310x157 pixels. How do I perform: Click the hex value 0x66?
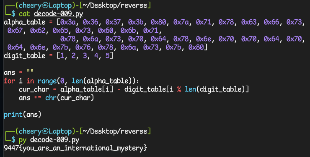pos(271,22)
